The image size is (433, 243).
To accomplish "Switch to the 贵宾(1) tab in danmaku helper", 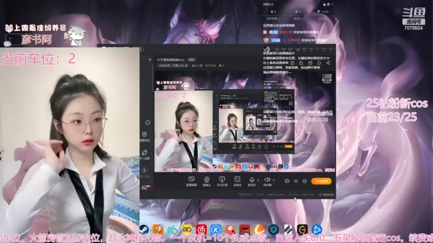I will (298, 19).
